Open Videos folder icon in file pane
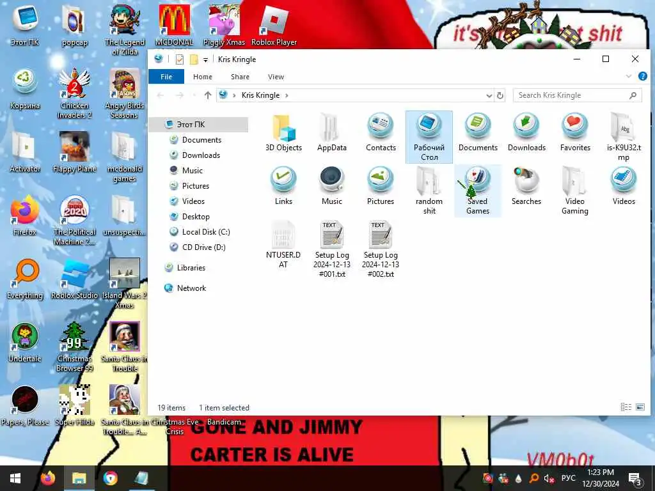The width and height of the screenshot is (655, 491). pyautogui.click(x=624, y=186)
